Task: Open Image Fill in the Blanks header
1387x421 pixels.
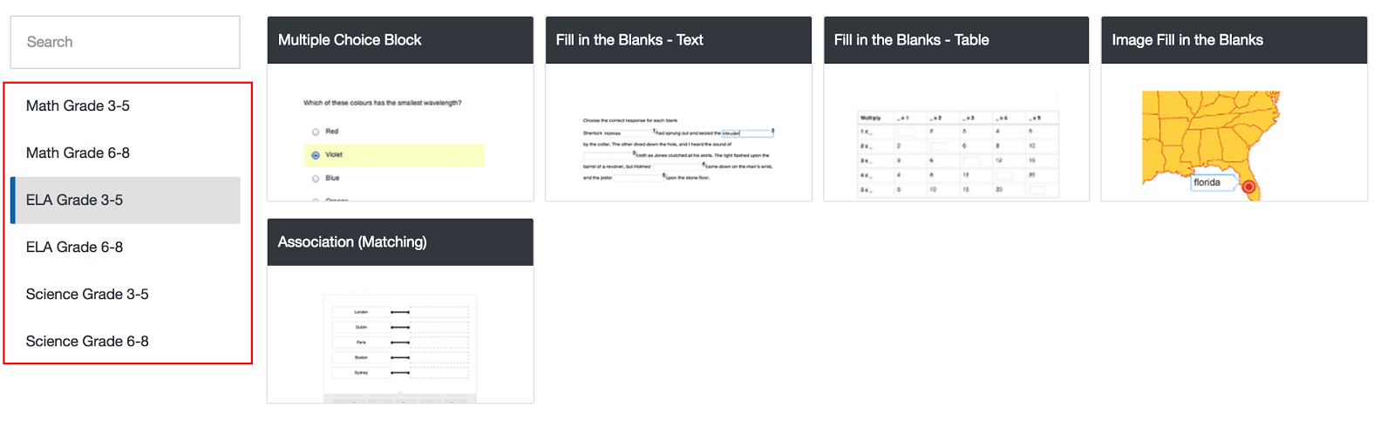Action: (1234, 40)
